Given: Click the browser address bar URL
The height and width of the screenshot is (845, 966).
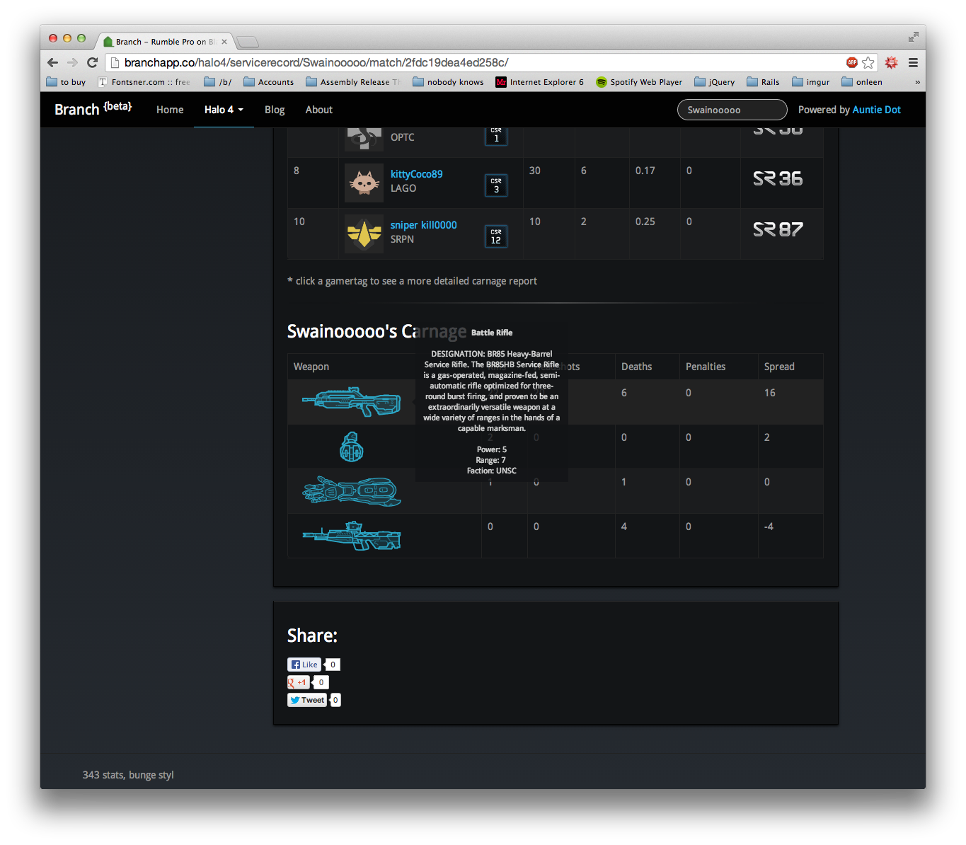Looking at the screenshot, I should pos(316,62).
